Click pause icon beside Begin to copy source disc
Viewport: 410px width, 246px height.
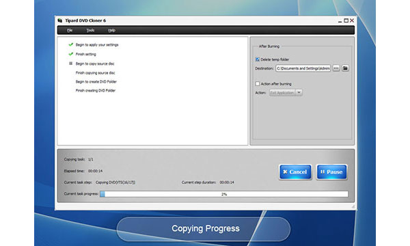click(70, 64)
